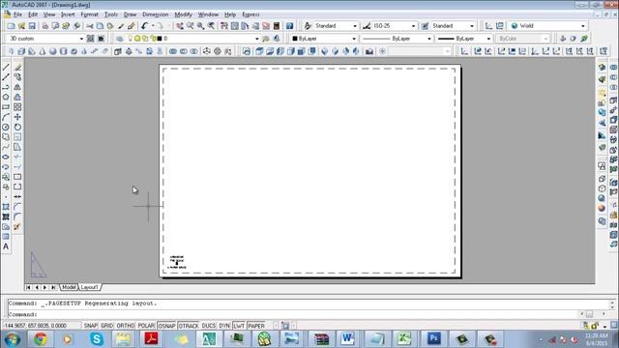Select the Multiline Text tool
The image size is (619, 348).
tap(6, 246)
